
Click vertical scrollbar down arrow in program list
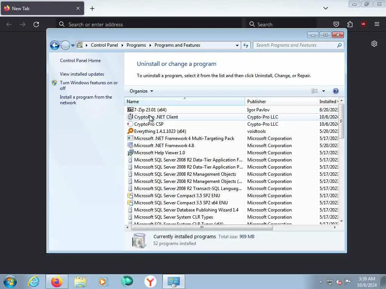[341, 221]
